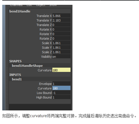Select the Rotate Z attribute label
Screen dimensions: 139x124
[x=46, y=39]
